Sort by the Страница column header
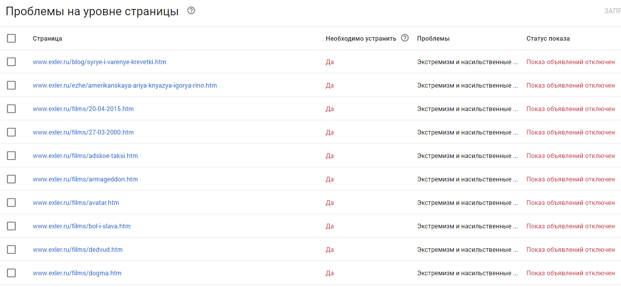Image resolution: width=621 pixels, height=287 pixels. point(47,38)
